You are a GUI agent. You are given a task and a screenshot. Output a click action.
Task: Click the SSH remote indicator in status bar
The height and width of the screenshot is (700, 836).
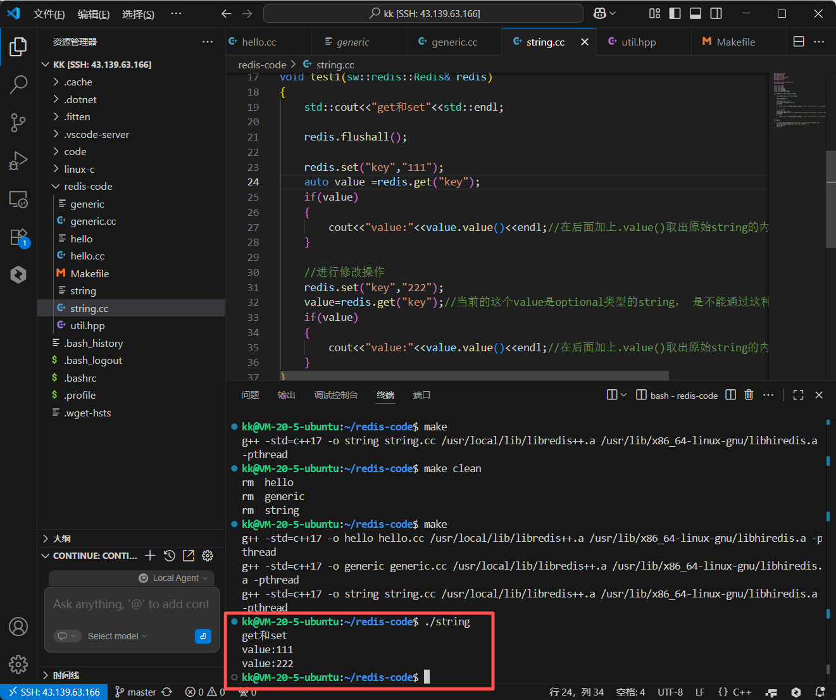point(54,692)
